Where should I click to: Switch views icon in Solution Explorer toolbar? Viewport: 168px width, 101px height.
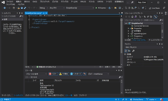136,17
